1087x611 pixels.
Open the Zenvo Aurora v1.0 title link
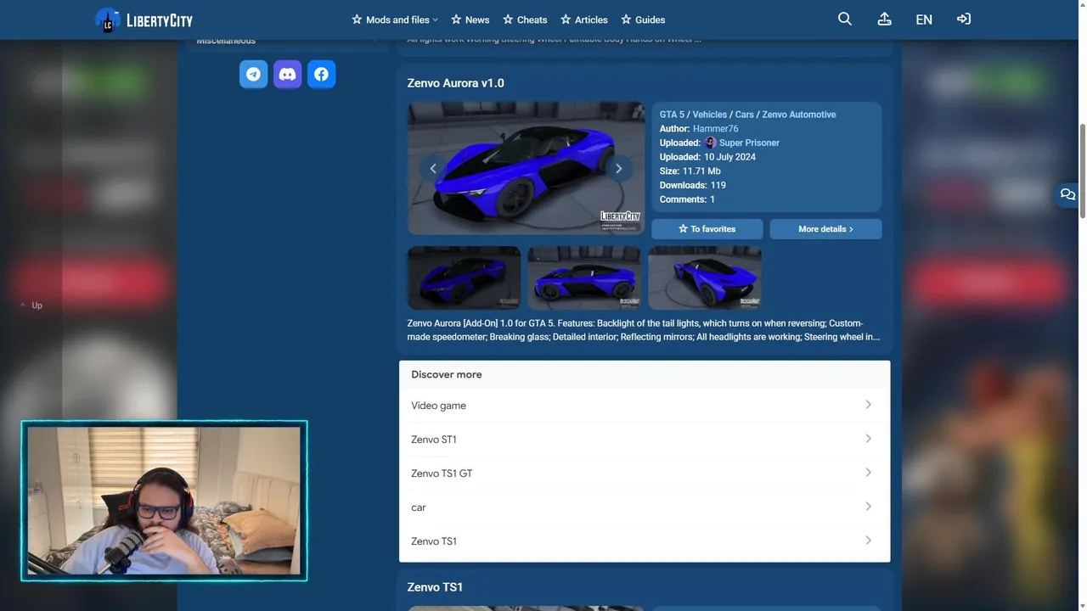point(455,83)
